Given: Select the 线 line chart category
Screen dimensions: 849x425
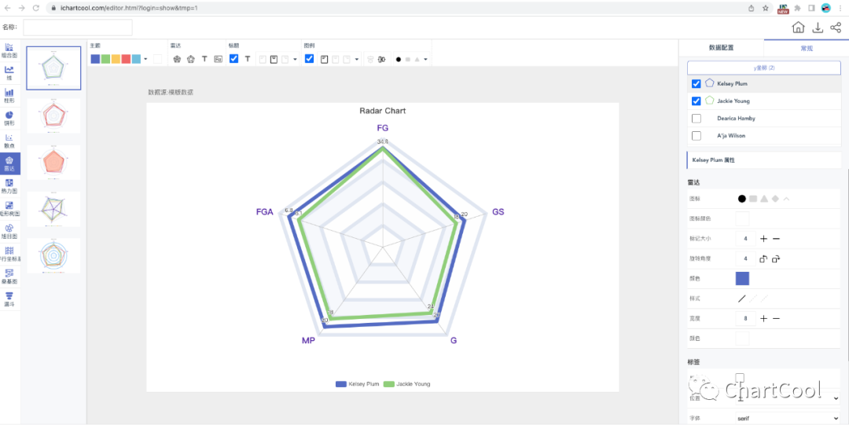Looking at the screenshot, I should tap(9, 73).
